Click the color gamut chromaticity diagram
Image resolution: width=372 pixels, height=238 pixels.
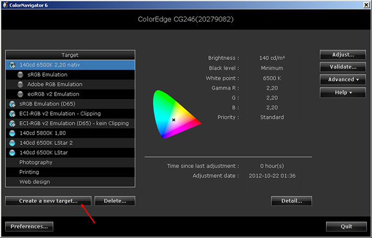[x=177, y=115]
